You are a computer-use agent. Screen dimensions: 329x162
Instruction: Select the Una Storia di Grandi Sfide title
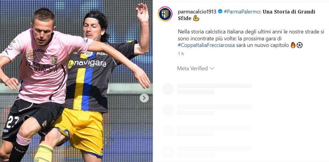(x=246, y=15)
